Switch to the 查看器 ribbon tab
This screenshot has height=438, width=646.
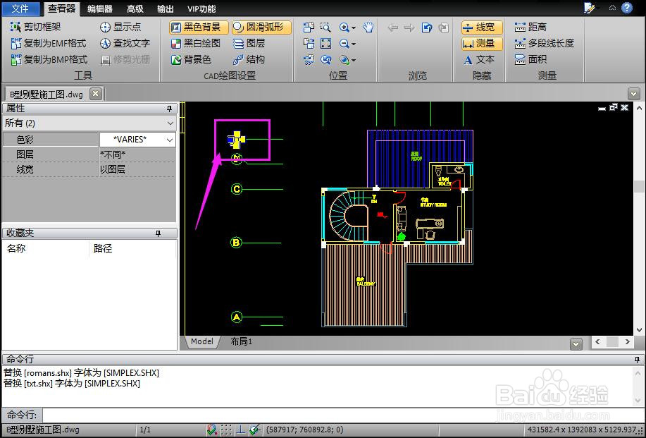(61, 8)
